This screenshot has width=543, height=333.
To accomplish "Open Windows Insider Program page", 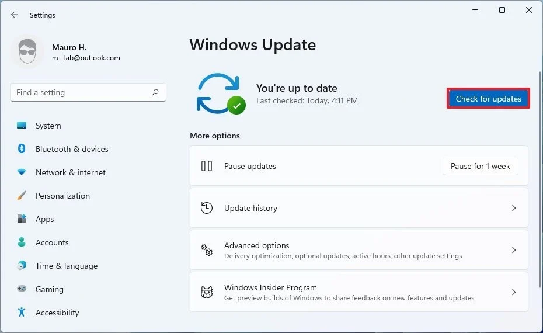I will [358, 292].
